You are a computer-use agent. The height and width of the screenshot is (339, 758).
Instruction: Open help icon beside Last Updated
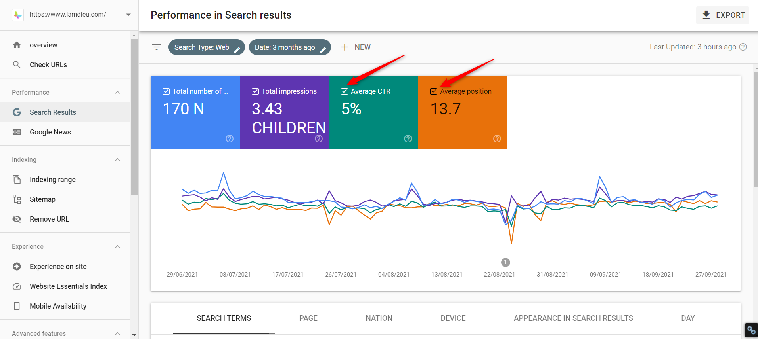tap(743, 47)
